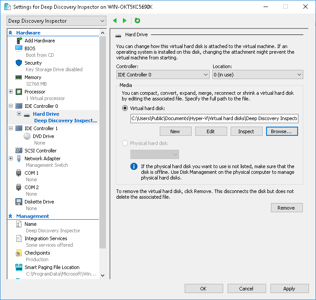Click the green forward navigation arrow

[x=125, y=21]
